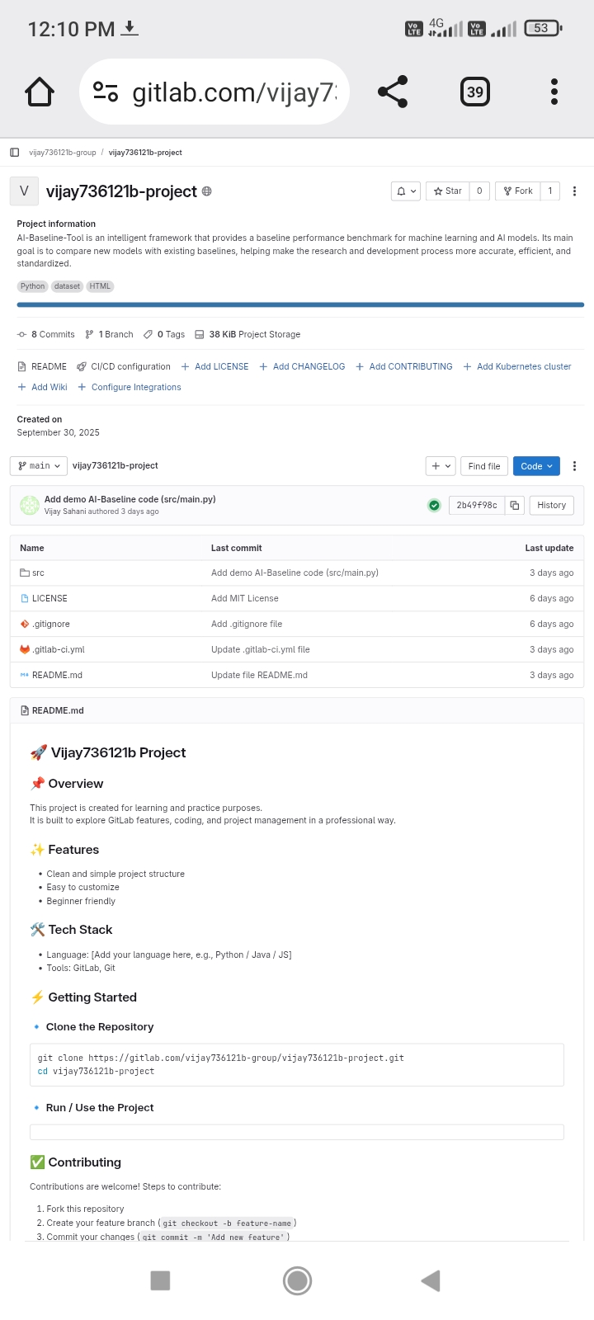This screenshot has width=594, height=1320.
Task: Tap the Android recent apps square button
Action: (x=160, y=1280)
